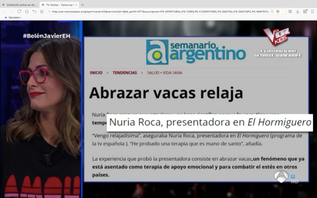This screenshot has width=317, height=198.
Task: Switch to the CANALES online en dir... tab
Action: [x=20, y=5]
